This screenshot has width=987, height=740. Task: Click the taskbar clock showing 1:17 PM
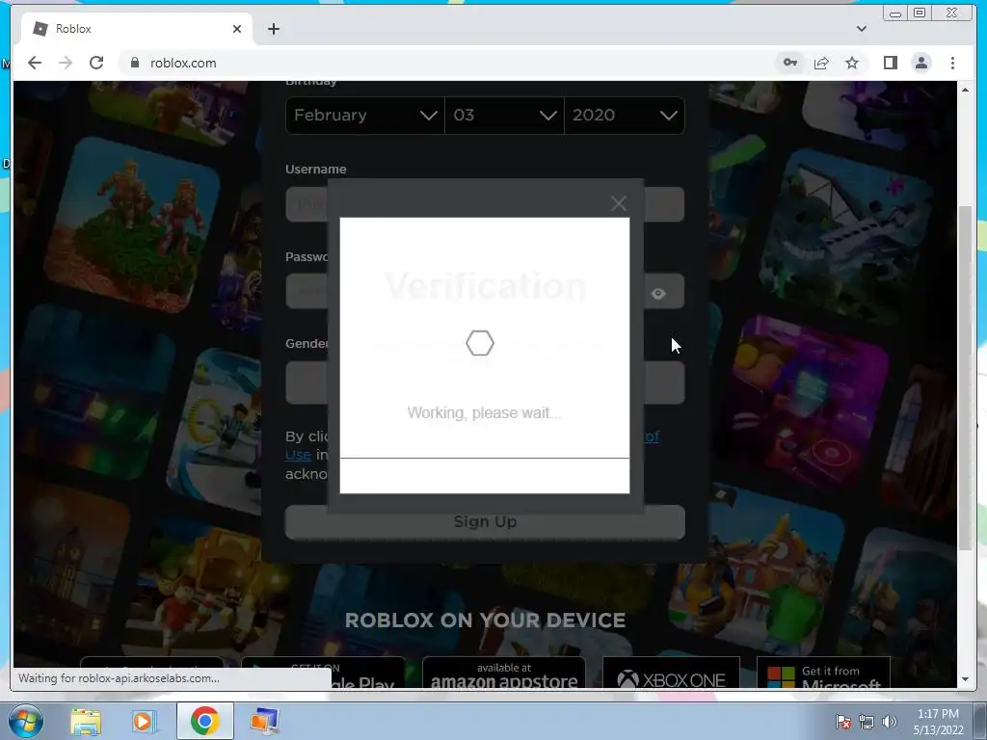point(938,722)
